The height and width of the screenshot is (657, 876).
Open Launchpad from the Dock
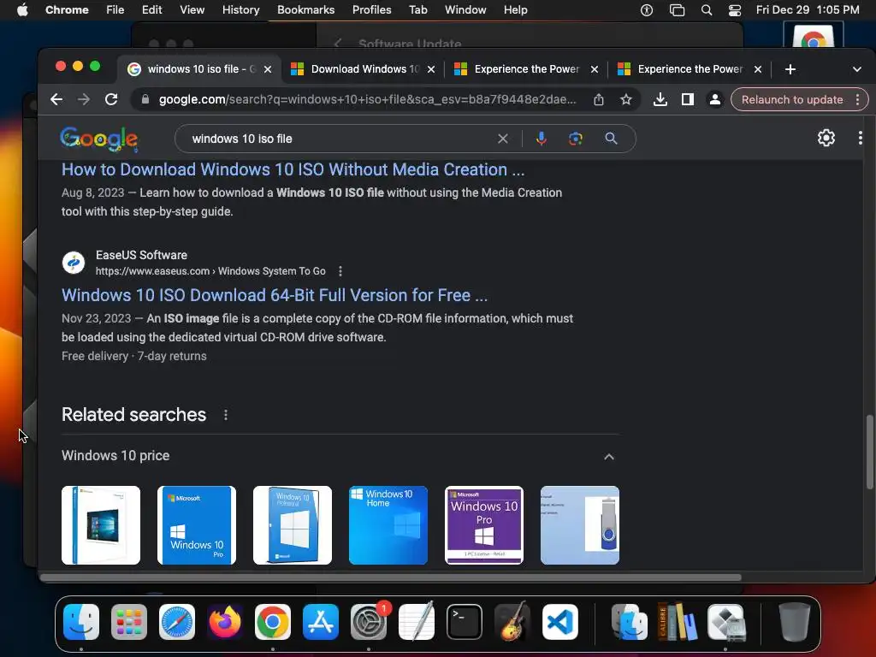129,622
